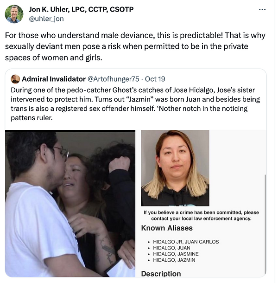
Task: Open Jon K. Uhler's display name link
Action: tap(81, 9)
